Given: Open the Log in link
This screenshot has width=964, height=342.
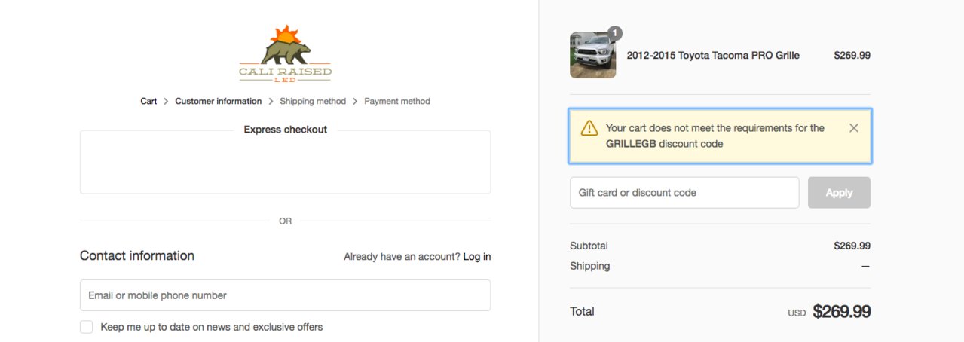Looking at the screenshot, I should 477,257.
